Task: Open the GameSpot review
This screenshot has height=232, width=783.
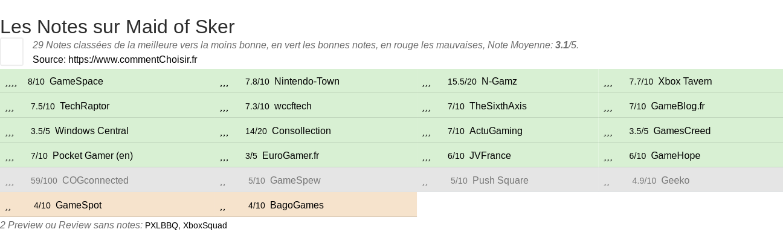Action: point(79,205)
